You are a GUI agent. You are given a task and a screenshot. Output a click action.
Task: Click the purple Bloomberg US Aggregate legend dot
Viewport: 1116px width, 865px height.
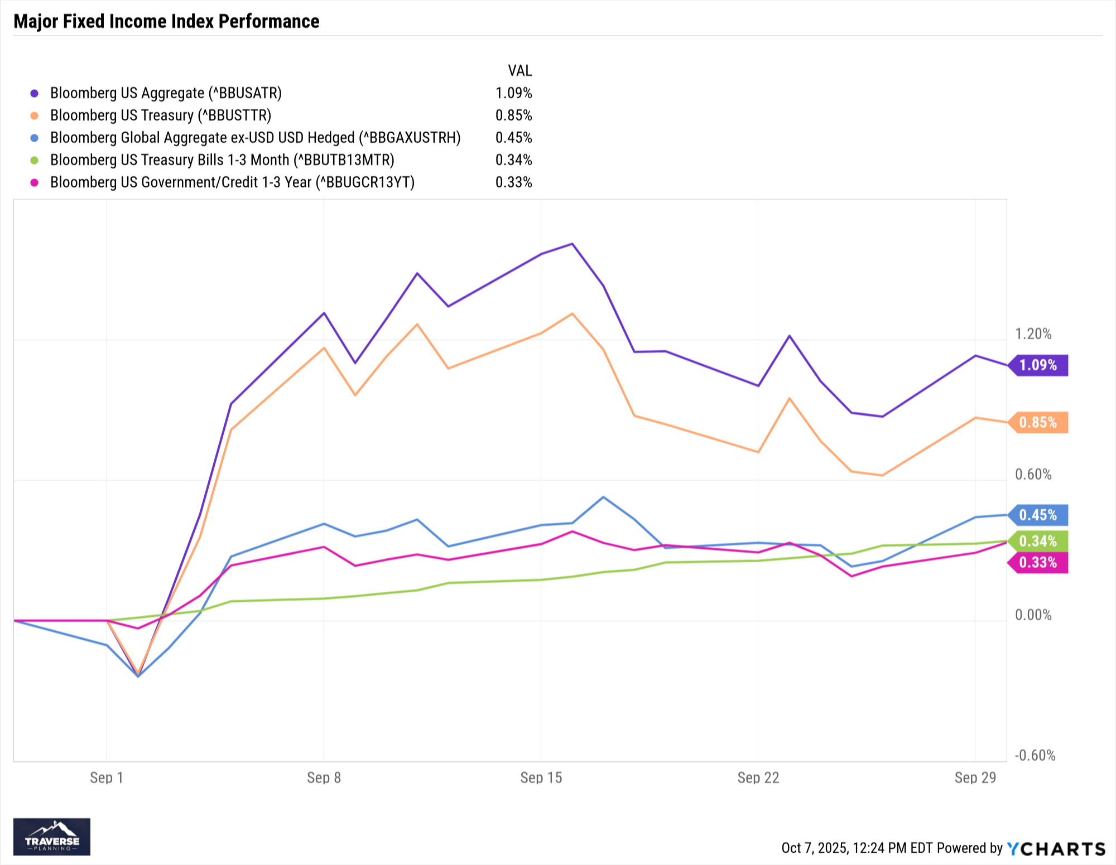(35, 93)
